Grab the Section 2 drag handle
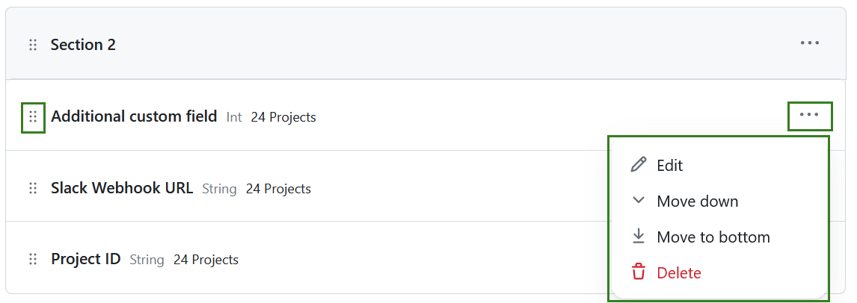Viewport: 857px width, 303px height. pyautogui.click(x=33, y=45)
